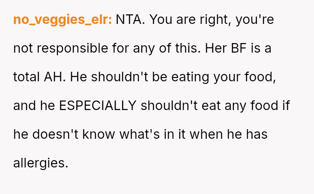Click the word right in the comment
The image size is (314, 194).
click(x=214, y=20)
